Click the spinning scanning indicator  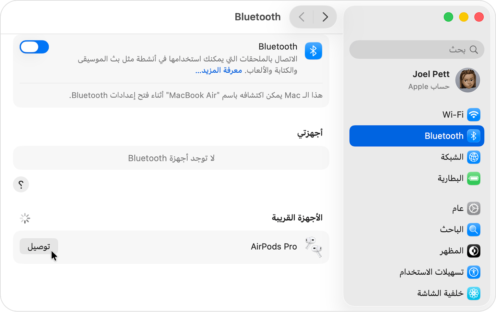pos(25,218)
